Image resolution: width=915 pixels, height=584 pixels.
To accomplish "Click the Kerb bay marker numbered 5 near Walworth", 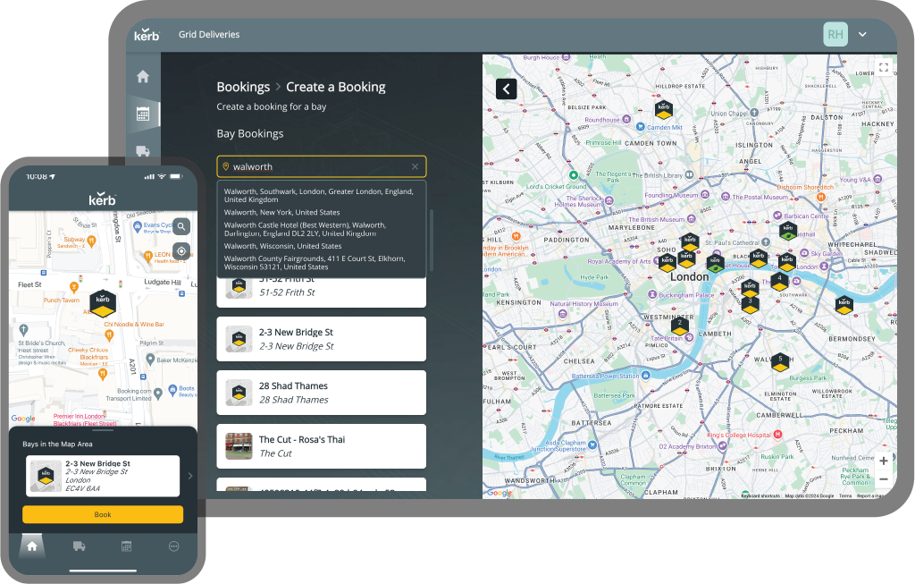I will pos(780,362).
